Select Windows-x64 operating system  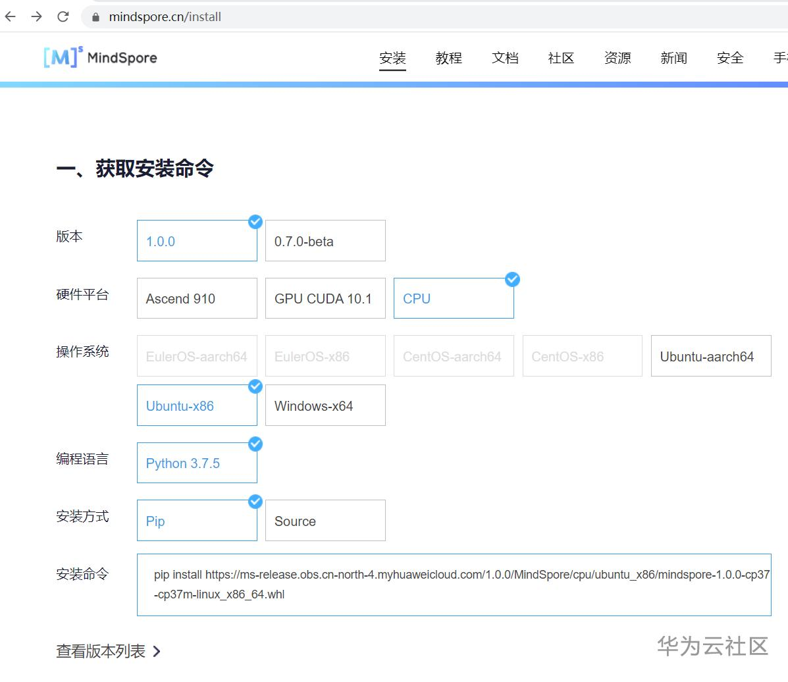click(326, 405)
